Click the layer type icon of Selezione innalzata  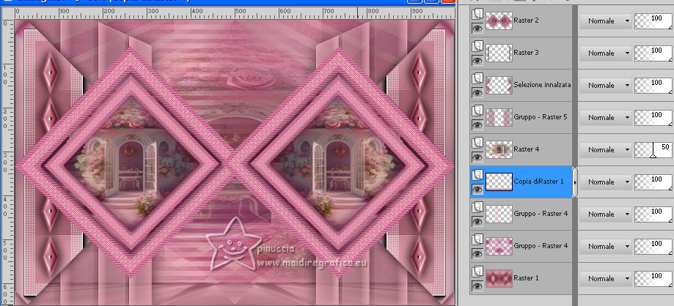coord(477,78)
